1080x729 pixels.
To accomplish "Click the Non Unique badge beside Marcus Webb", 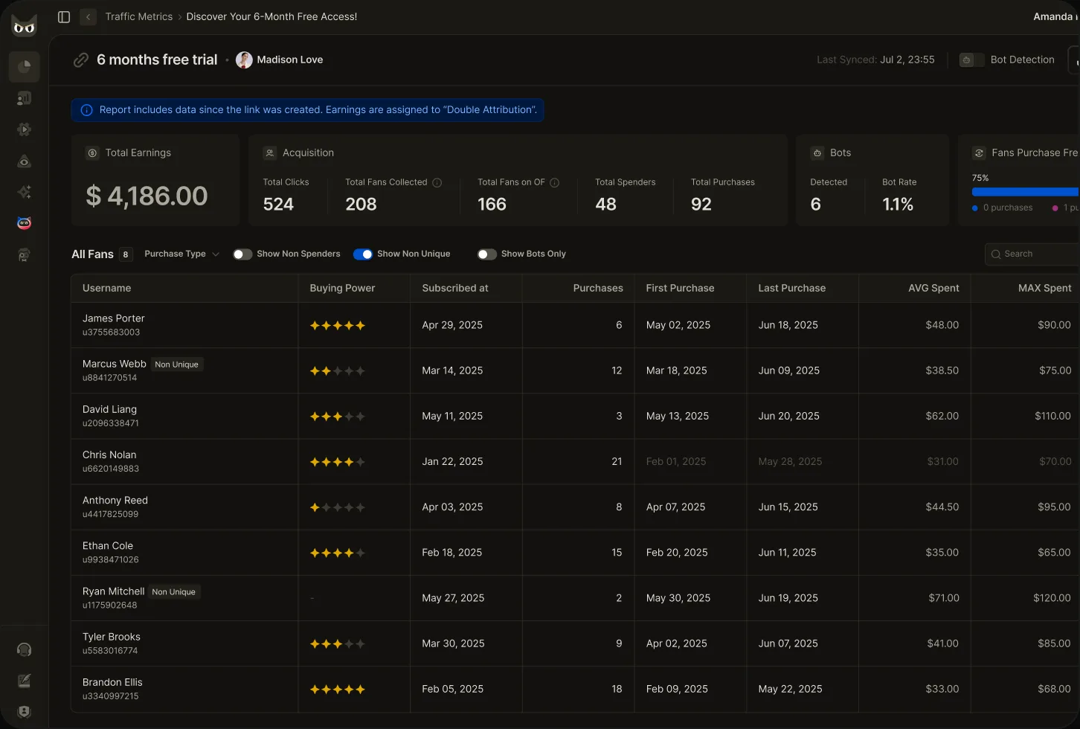I will [176, 364].
